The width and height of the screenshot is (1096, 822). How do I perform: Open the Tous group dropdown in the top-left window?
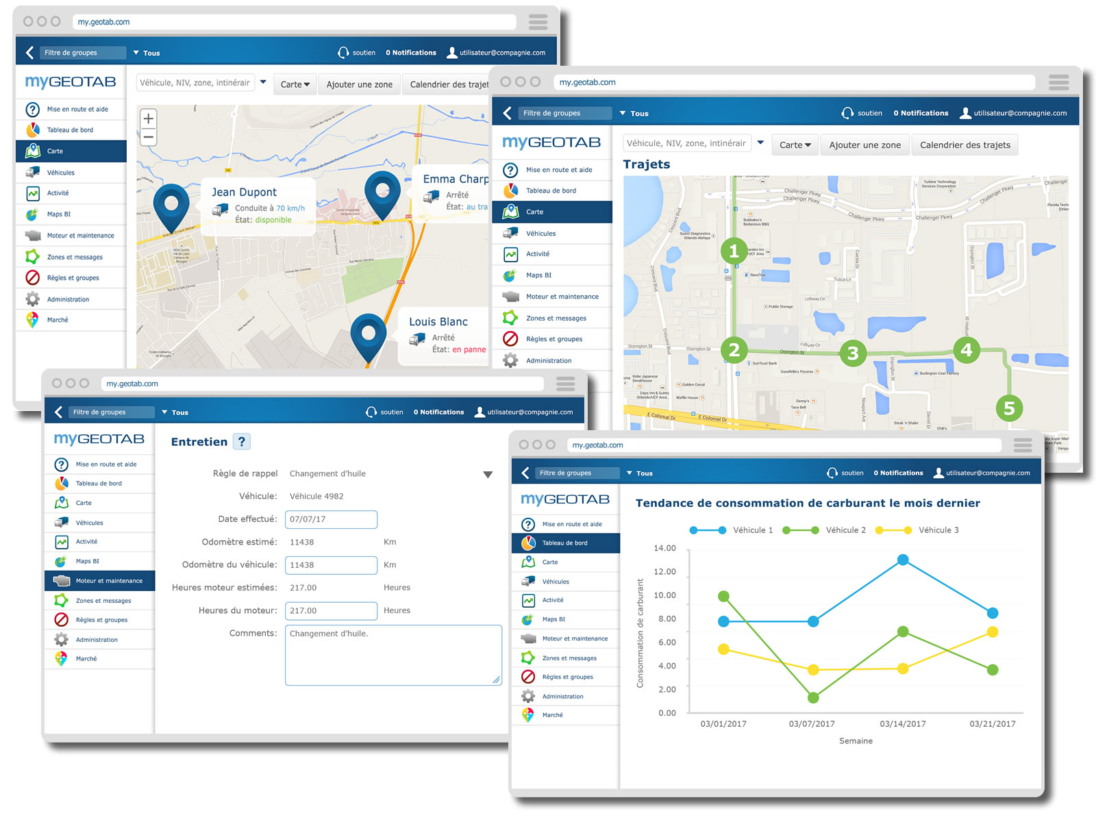coord(146,53)
